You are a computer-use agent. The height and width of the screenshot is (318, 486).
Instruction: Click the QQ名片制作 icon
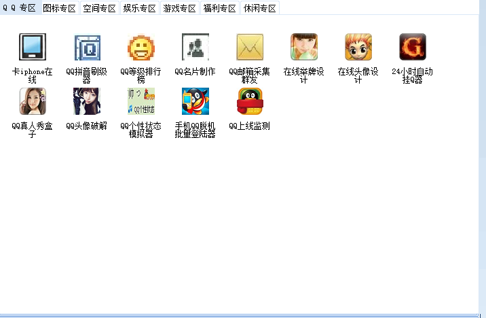coord(195,47)
